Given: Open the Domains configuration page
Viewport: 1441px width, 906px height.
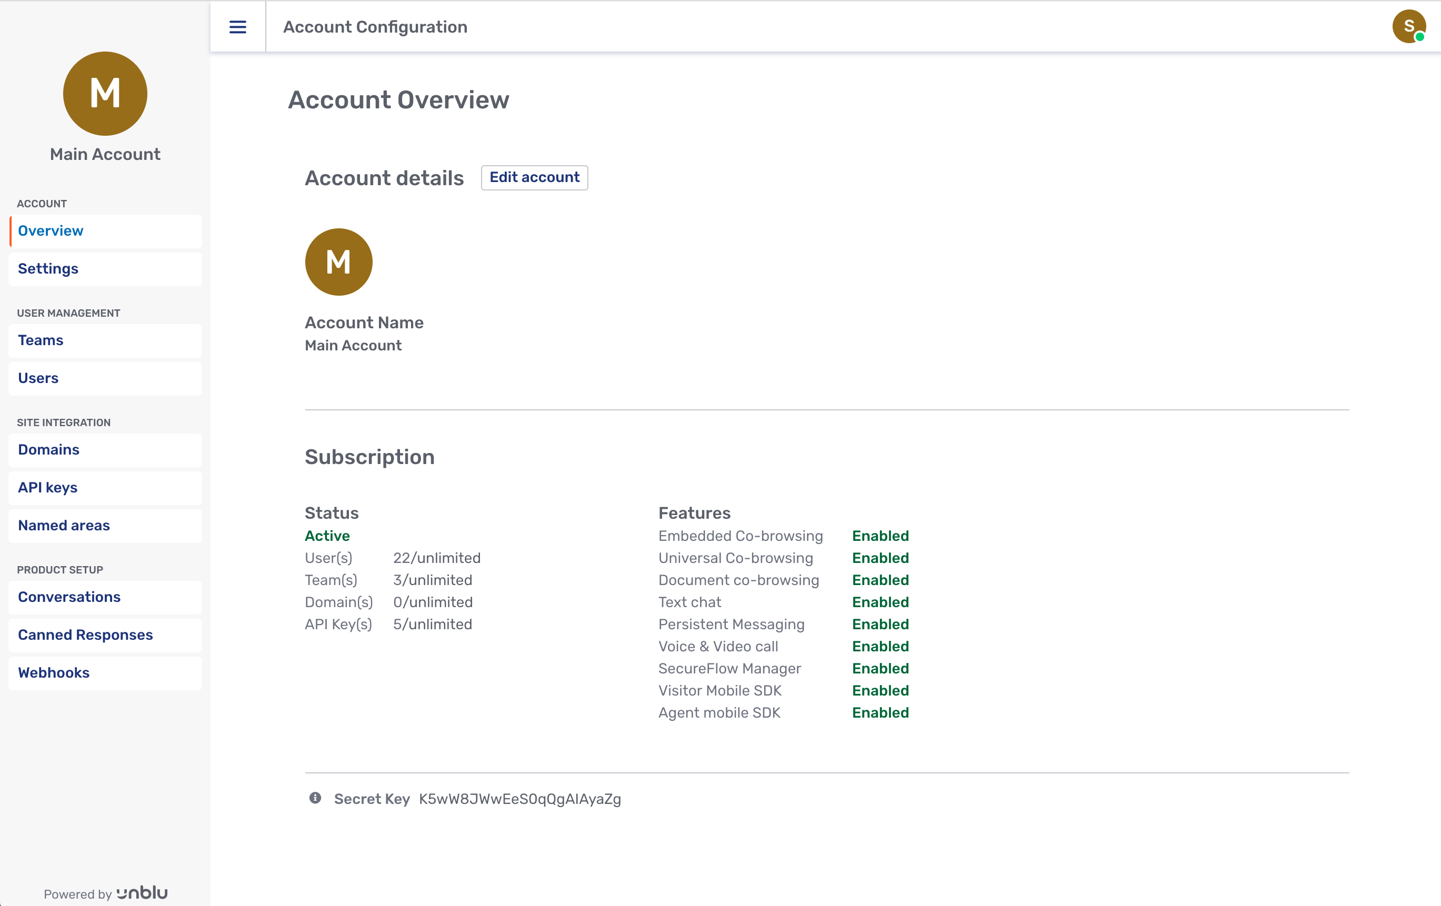Looking at the screenshot, I should click(48, 449).
